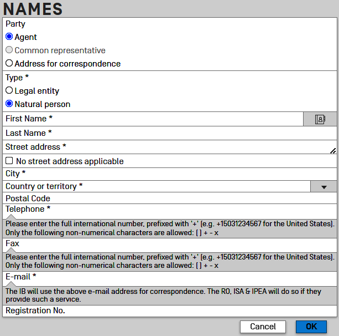339x336 pixels.
Task: Open the address book icon beside First Name
Action: coord(320,119)
